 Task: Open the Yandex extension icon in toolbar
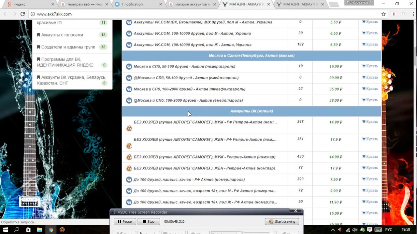pos(394,14)
